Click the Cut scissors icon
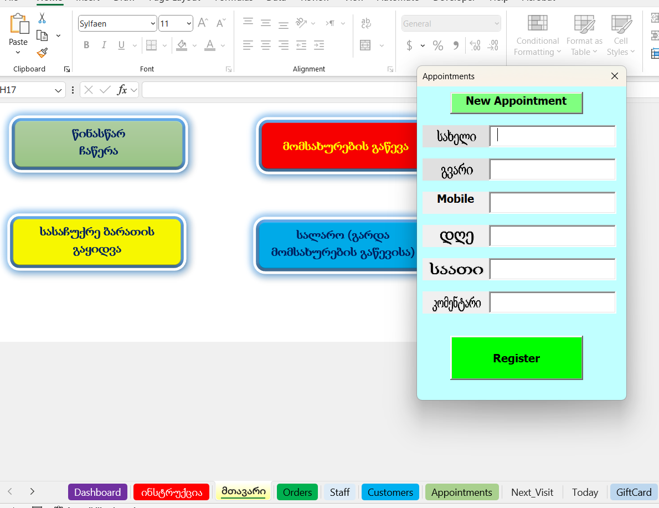Screen dimensions: 659x508 42,18
